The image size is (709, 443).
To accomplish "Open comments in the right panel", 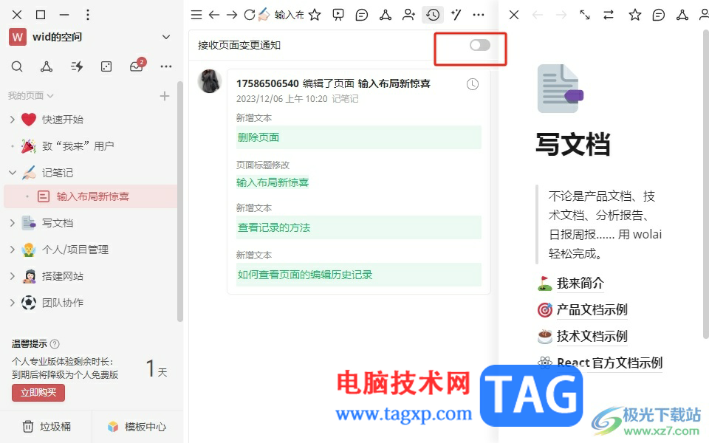I will point(659,15).
